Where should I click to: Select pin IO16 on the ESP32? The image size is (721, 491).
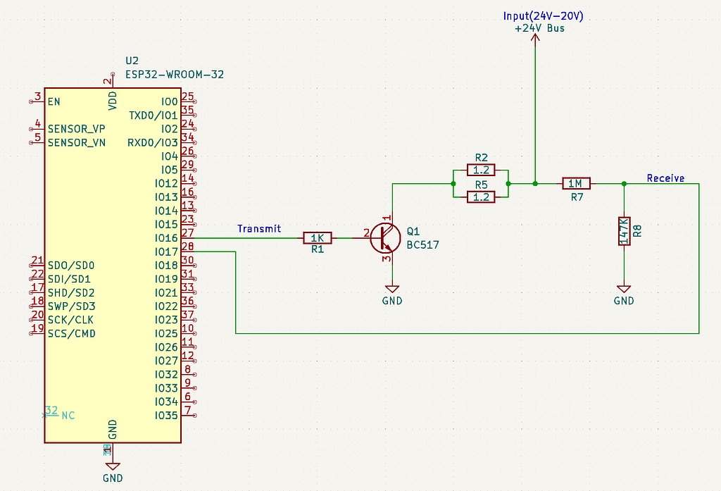[x=169, y=238]
